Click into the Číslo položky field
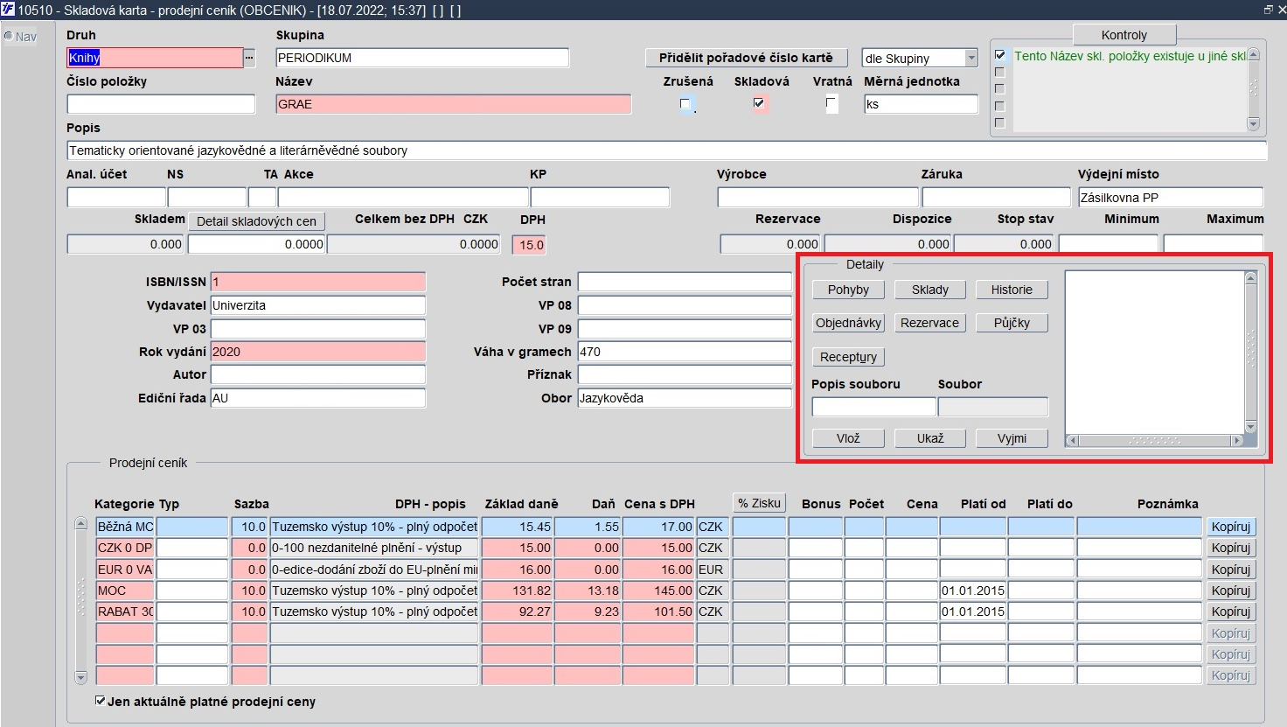 [162, 104]
